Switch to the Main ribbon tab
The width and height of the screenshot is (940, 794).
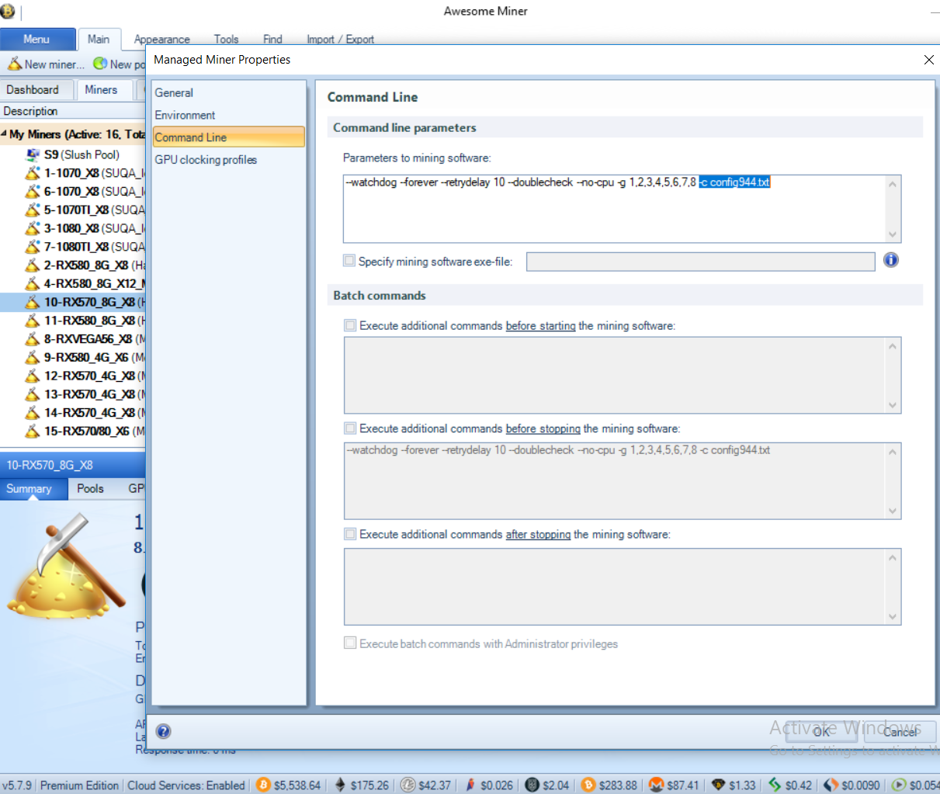(99, 40)
